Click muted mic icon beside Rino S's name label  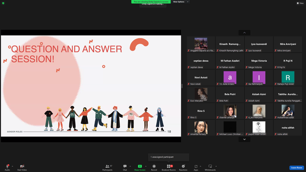(x=188, y=118)
